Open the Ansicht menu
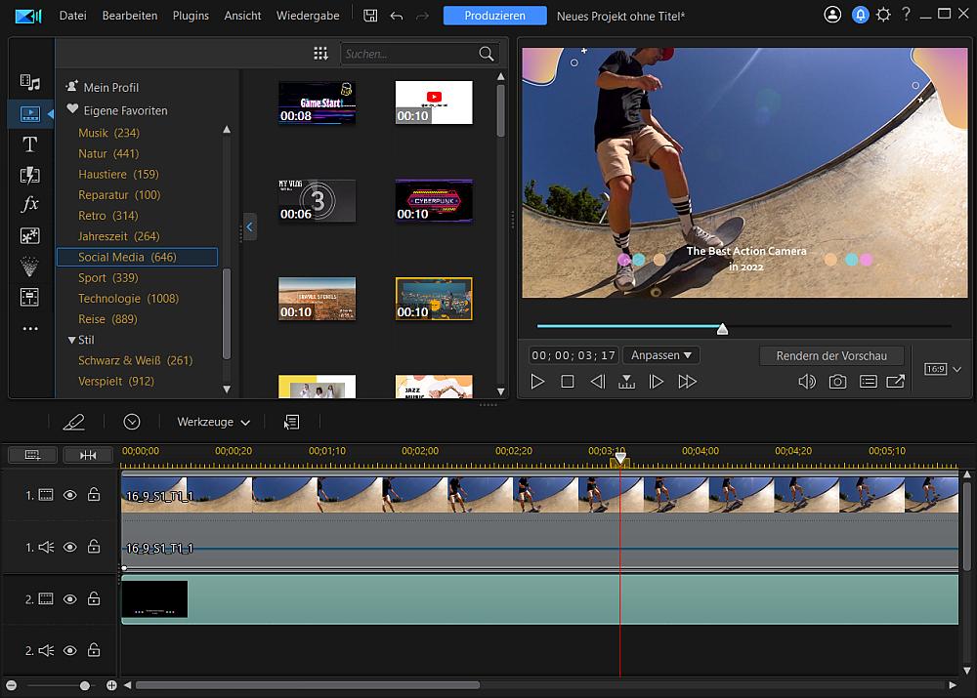This screenshot has height=698, width=977. point(242,16)
